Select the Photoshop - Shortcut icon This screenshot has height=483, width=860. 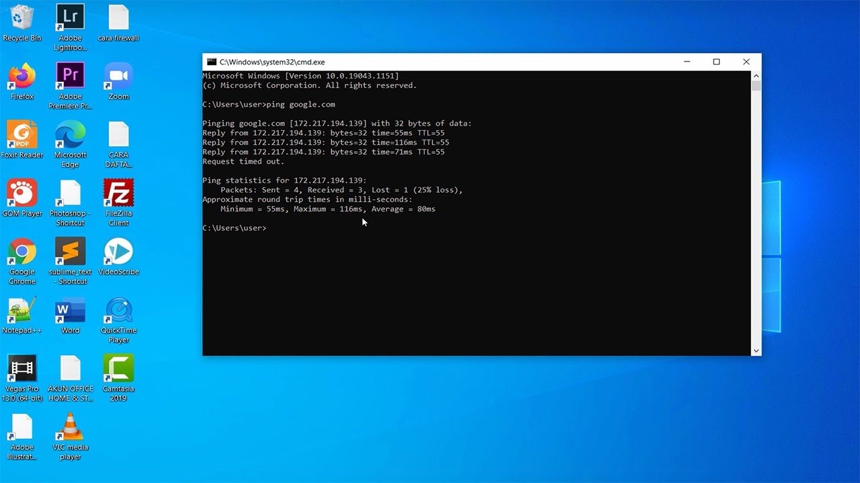click(x=70, y=203)
